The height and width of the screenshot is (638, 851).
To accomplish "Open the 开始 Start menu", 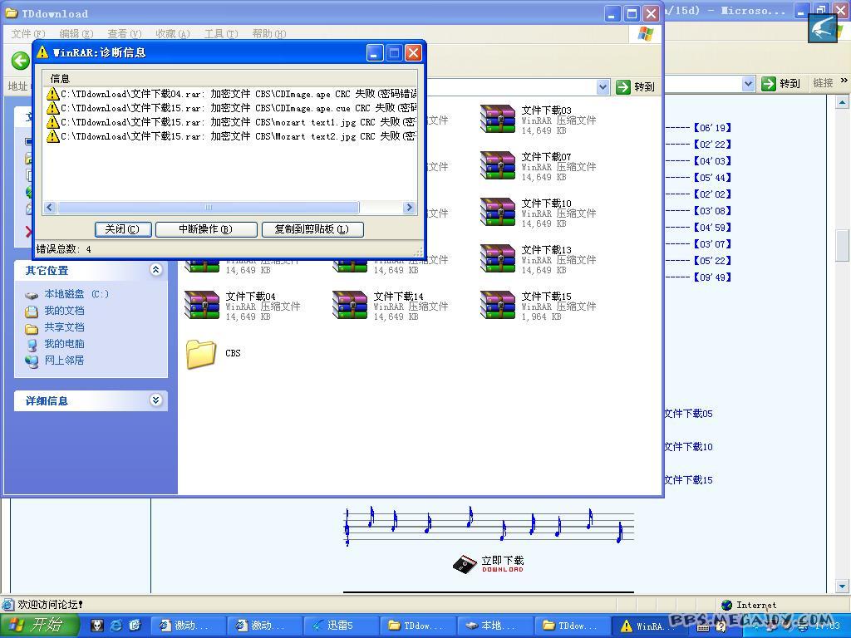I will (39, 626).
